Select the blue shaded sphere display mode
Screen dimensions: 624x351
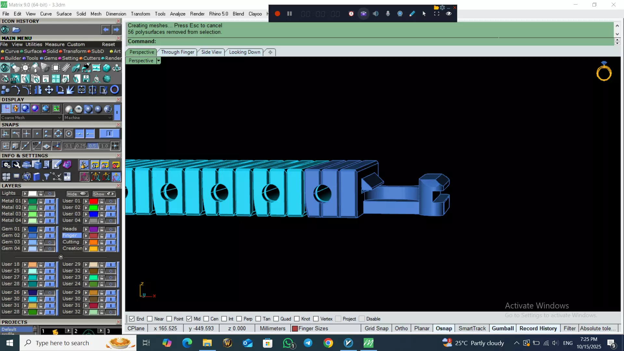click(x=25, y=109)
